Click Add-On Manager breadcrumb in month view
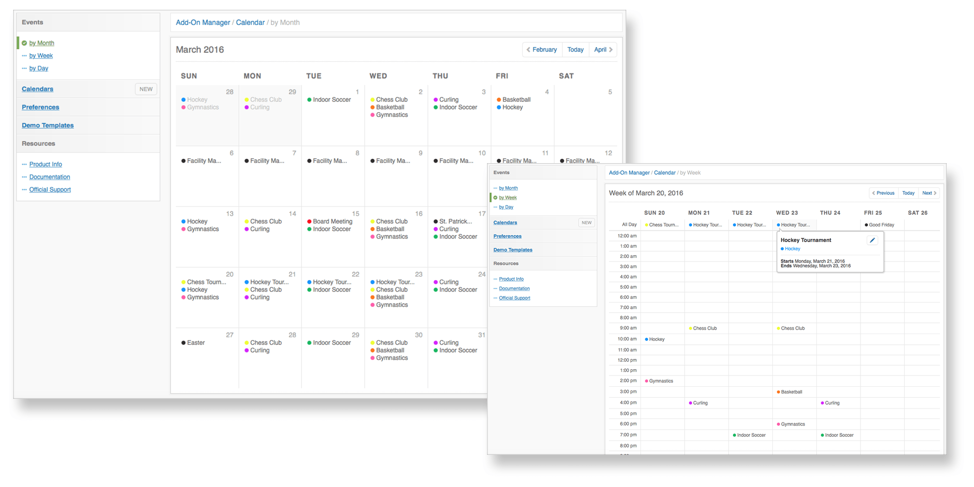 [203, 22]
